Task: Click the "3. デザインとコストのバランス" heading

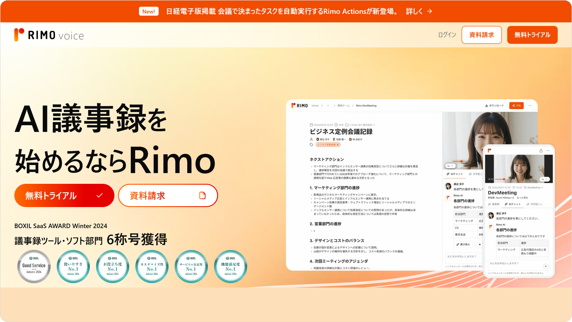Action: point(337,241)
